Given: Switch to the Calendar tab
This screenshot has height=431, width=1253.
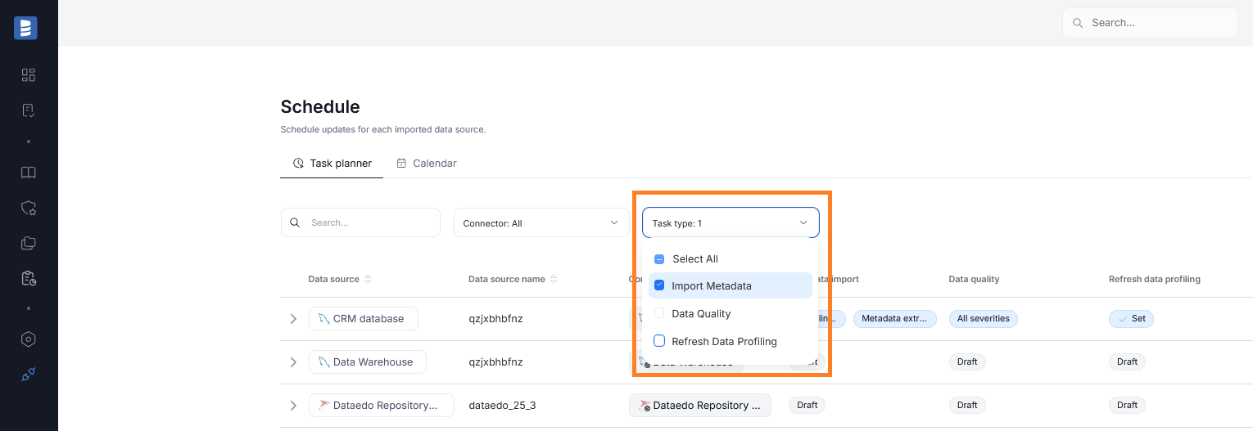Looking at the screenshot, I should [427, 163].
